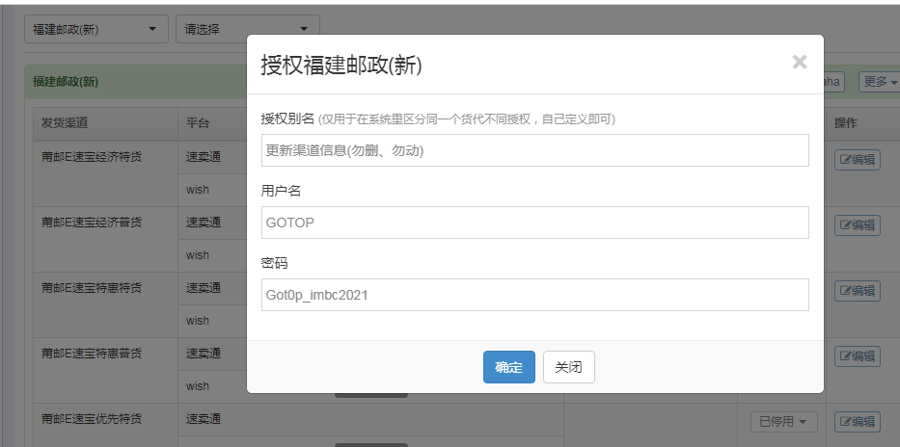The image size is (900, 447).
Task: Click 速卖通 platform under 莆邮E速宝经济普货
Action: click(x=204, y=223)
